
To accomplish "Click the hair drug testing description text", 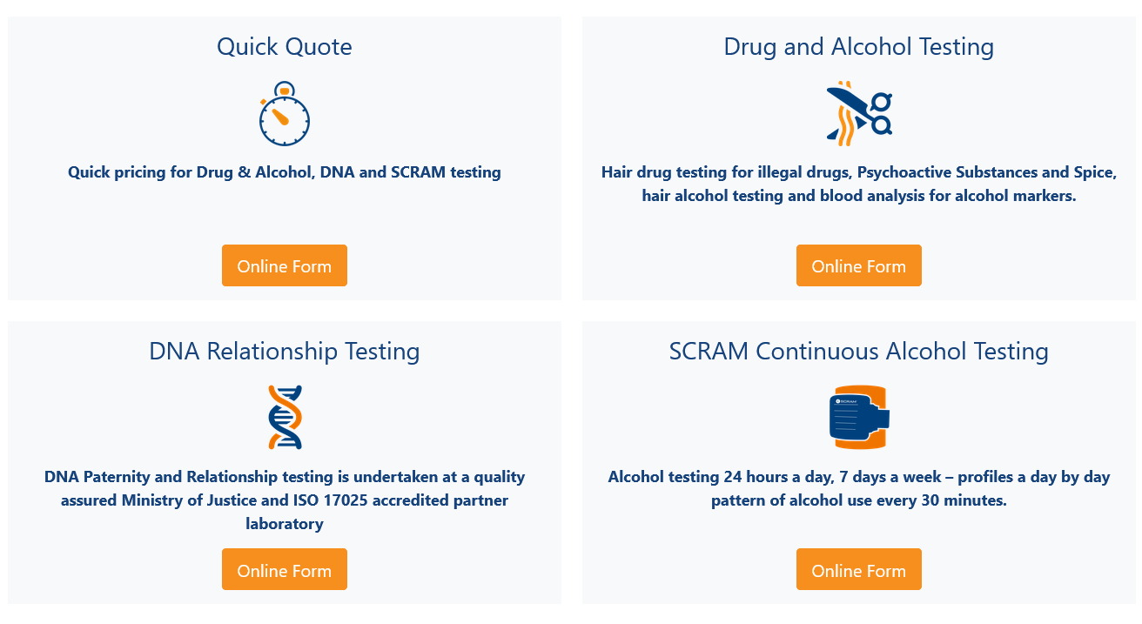I will [x=858, y=184].
